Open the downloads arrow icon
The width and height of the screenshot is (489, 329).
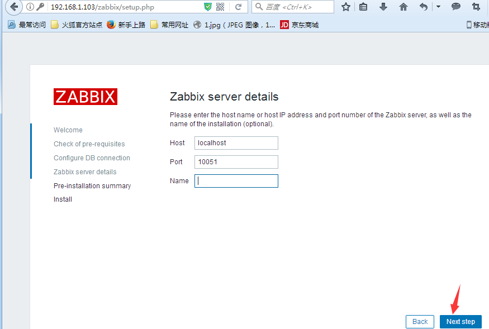383,7
